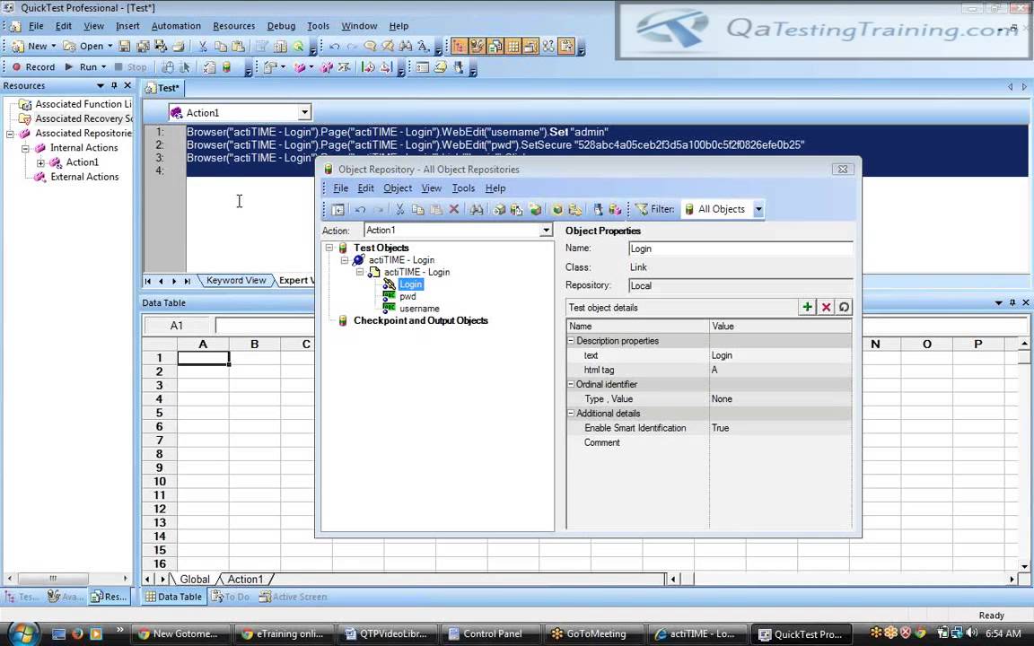The height and width of the screenshot is (646, 1034).
Task: Select the Global data table sheet
Action: pyautogui.click(x=195, y=579)
